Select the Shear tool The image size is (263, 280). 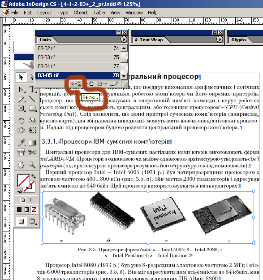pos(21,130)
